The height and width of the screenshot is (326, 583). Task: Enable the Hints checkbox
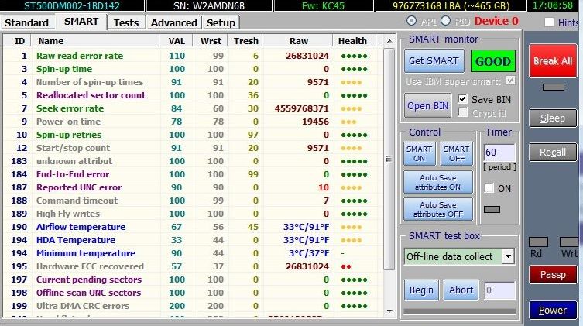549,22
